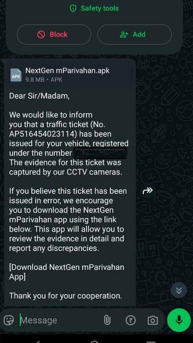Open the camera from the message bar

[x=152, y=320]
